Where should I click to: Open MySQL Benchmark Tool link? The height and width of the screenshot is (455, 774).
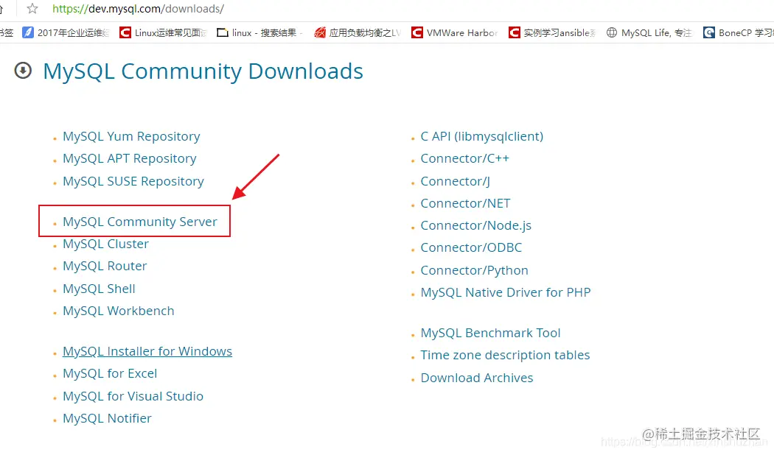pyautogui.click(x=491, y=333)
